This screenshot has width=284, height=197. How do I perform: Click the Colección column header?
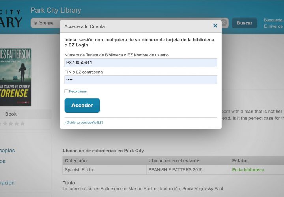pos(76,160)
